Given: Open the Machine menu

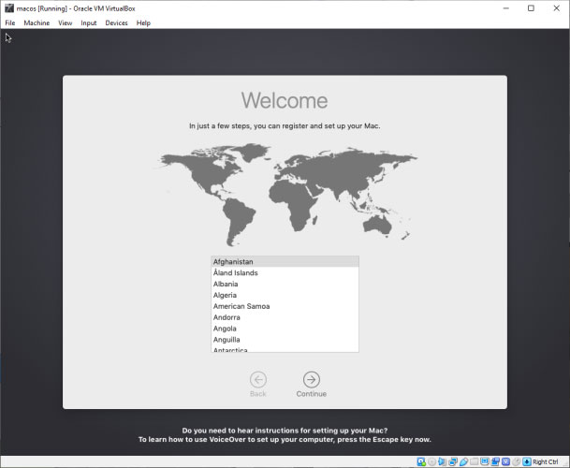Looking at the screenshot, I should point(37,22).
